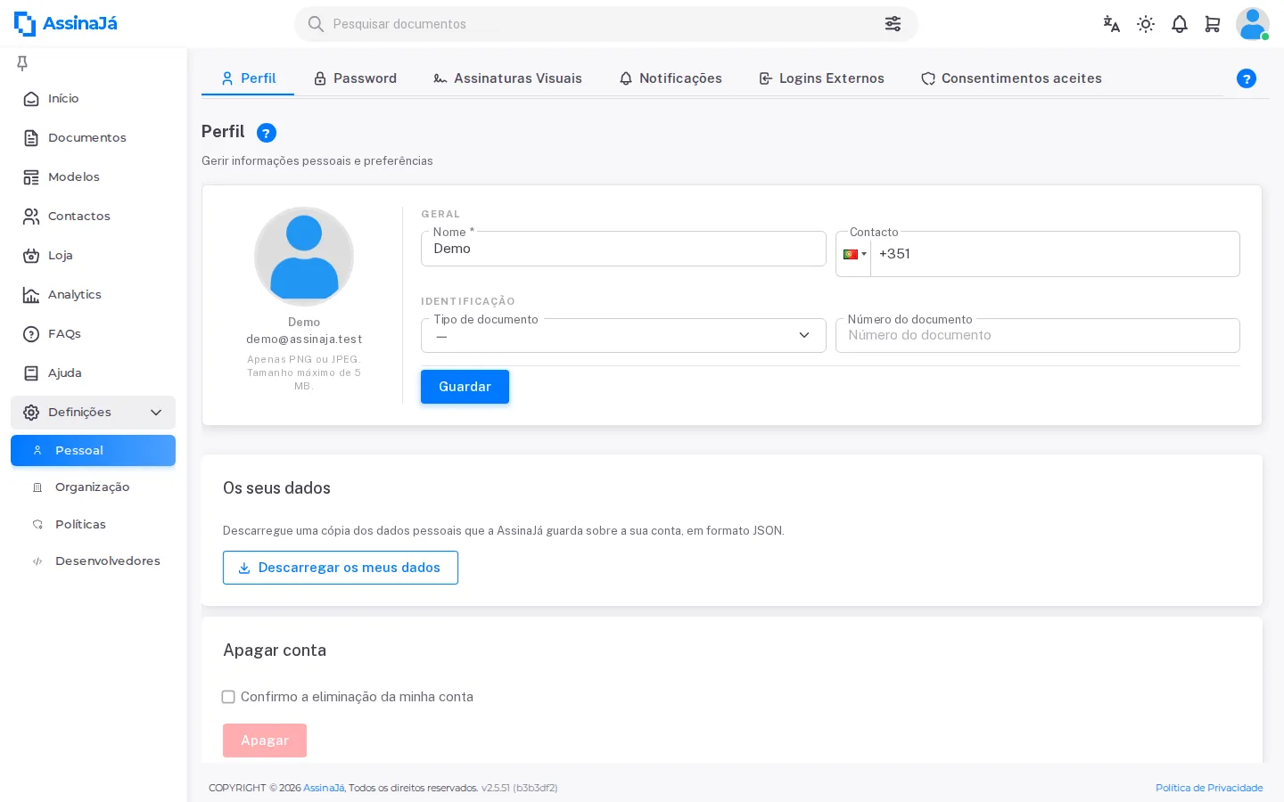The image size is (1284, 802).
Task: Toggle light/dark theme sun icon
Action: pos(1146,24)
